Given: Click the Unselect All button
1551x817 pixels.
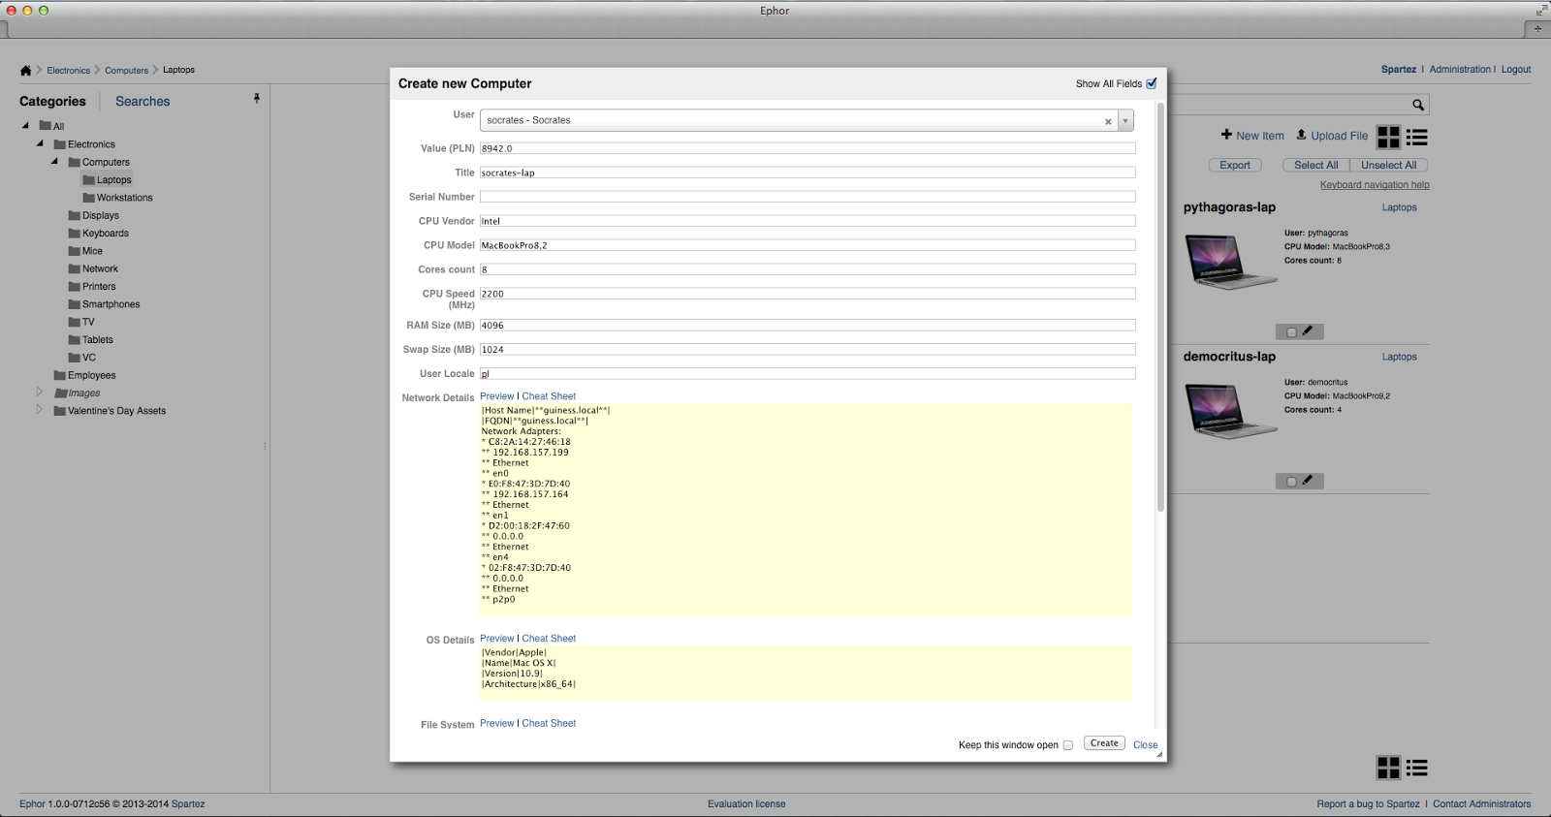Looking at the screenshot, I should pyautogui.click(x=1389, y=166).
